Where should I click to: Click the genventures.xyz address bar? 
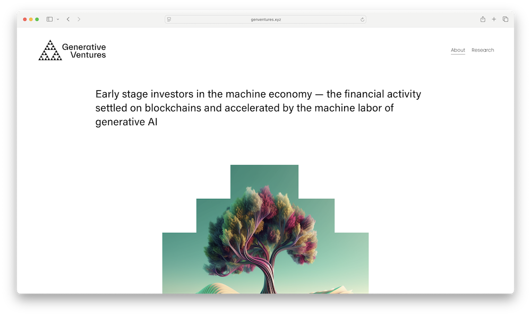pyautogui.click(x=265, y=20)
